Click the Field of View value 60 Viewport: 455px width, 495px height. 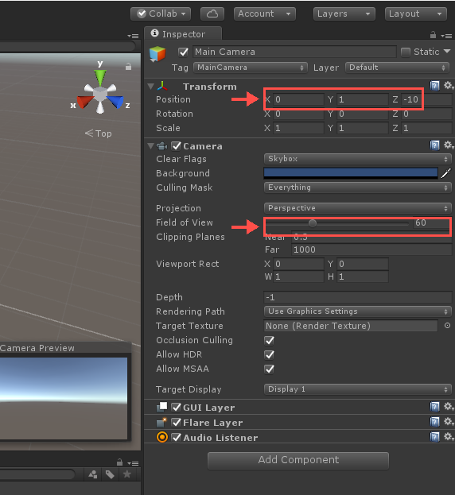pyautogui.click(x=432, y=223)
